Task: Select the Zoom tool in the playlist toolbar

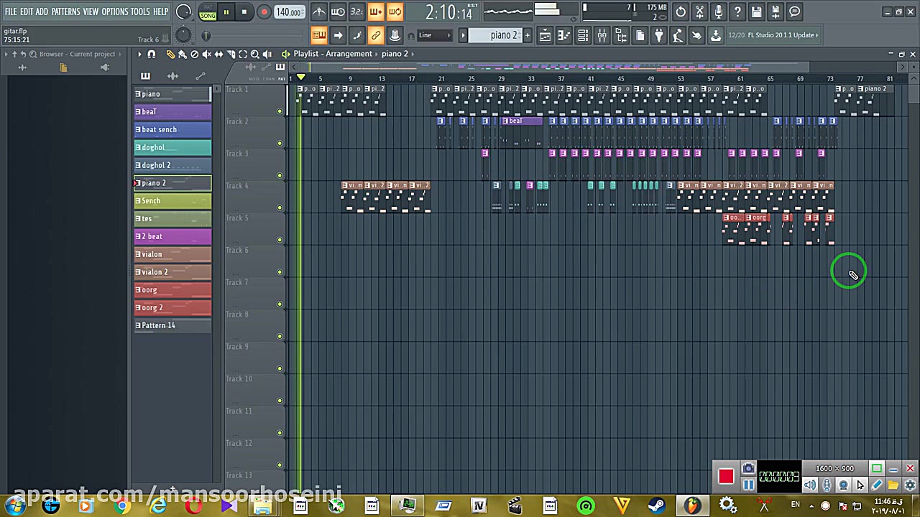Action: click(x=254, y=54)
